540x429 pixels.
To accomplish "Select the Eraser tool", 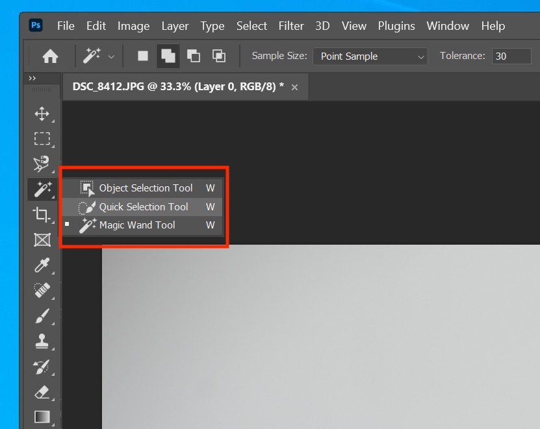I will (42, 392).
